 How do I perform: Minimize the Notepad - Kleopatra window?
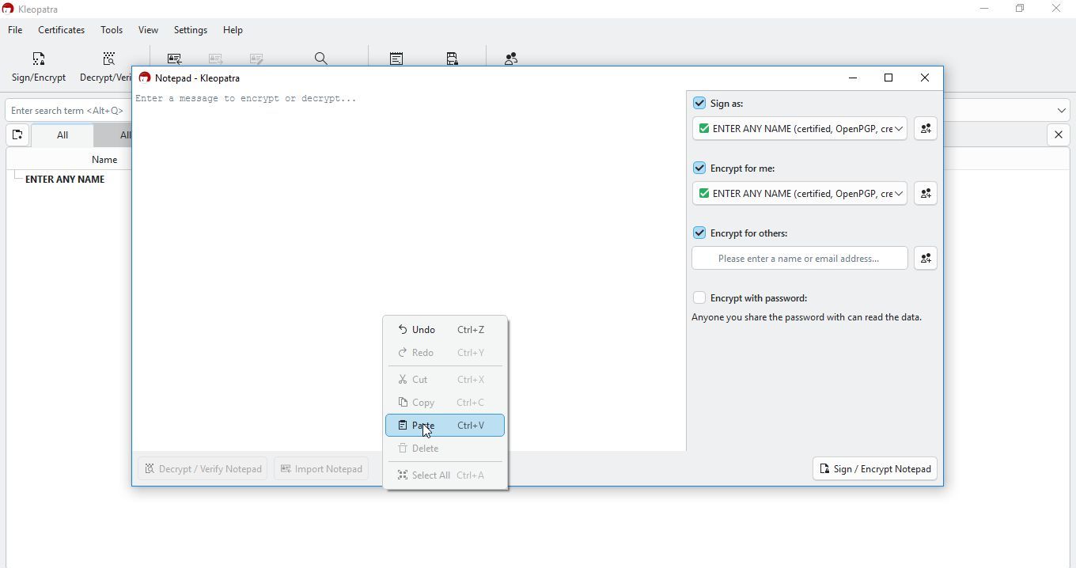pos(853,78)
